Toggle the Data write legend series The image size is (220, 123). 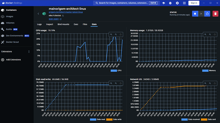click(x=114, y=120)
